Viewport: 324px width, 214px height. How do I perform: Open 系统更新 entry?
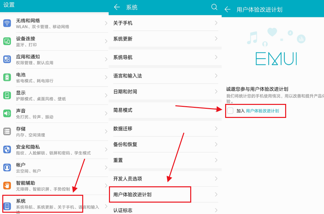[x=165, y=39]
